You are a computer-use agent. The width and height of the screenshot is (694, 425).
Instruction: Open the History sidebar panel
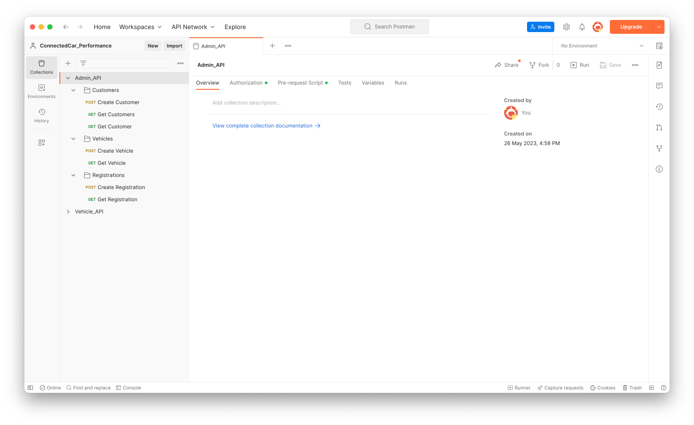(42, 116)
